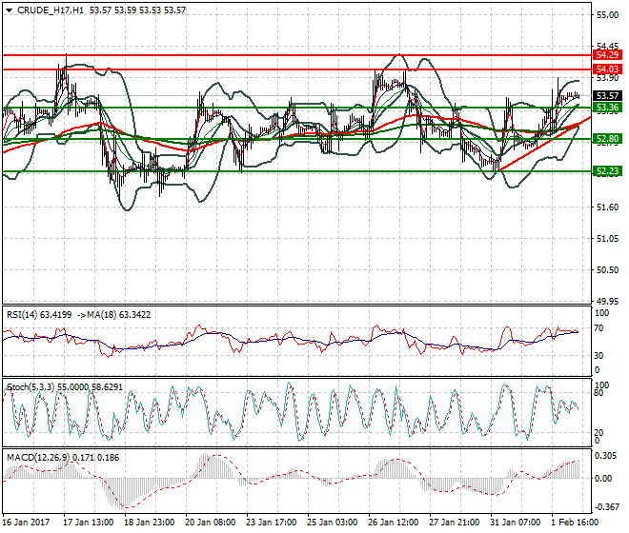The height and width of the screenshot is (533, 629).
Task: Click the dropdown triangle beside CRUDE_H17,H1
Action: click(9, 10)
